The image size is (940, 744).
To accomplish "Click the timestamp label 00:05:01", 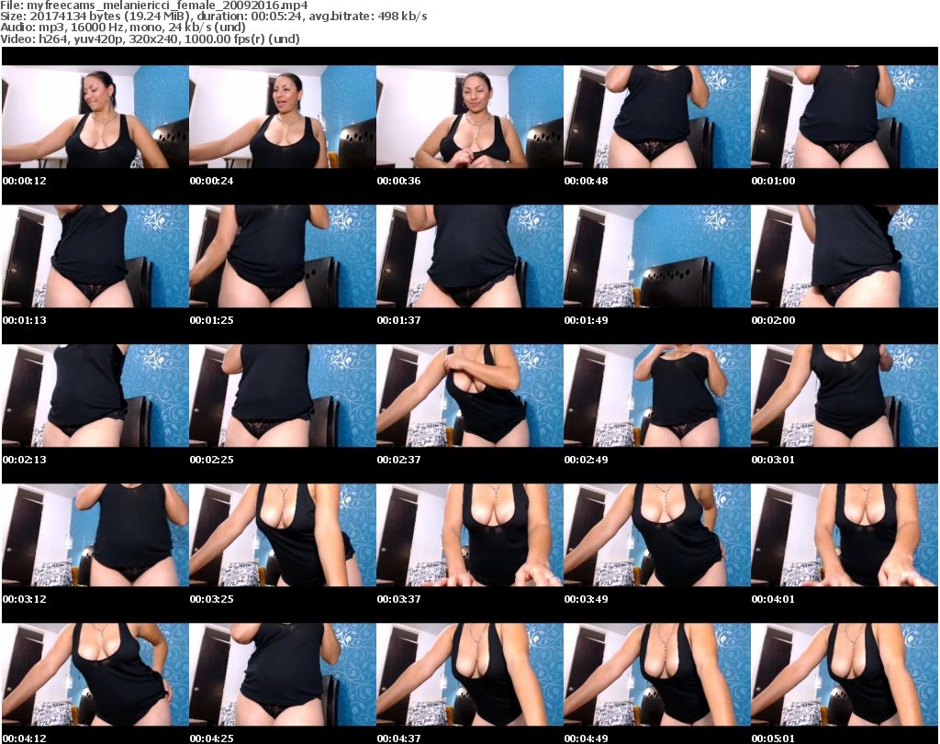I will (x=773, y=738).
